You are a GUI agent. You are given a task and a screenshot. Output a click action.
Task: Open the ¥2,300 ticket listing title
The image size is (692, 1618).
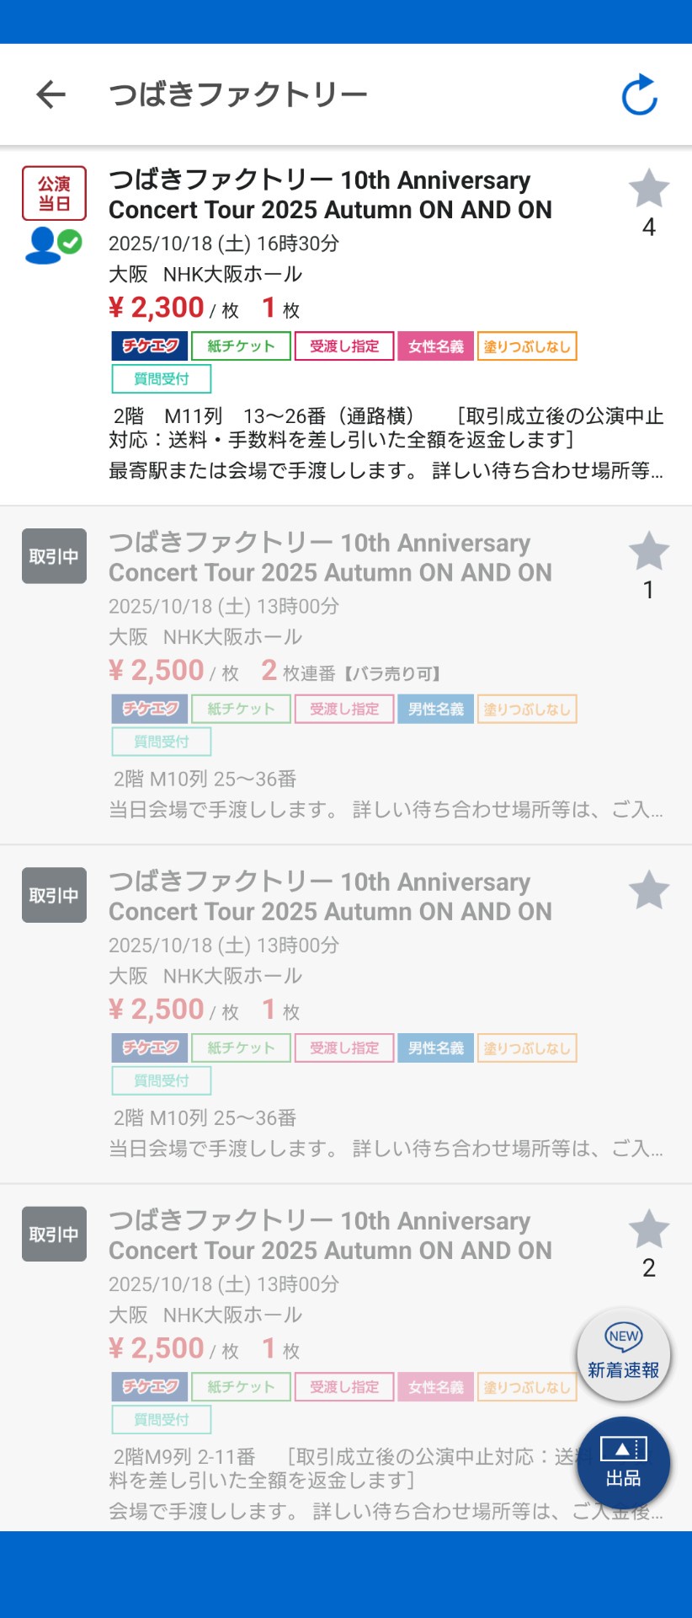click(x=330, y=195)
